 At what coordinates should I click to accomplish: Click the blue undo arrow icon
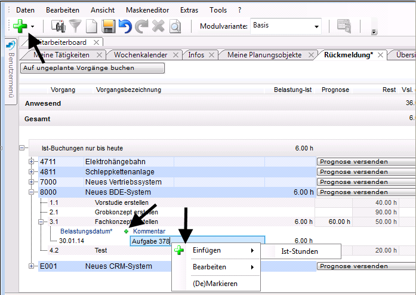point(125,26)
